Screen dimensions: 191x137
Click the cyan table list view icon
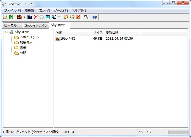pos(48,17)
